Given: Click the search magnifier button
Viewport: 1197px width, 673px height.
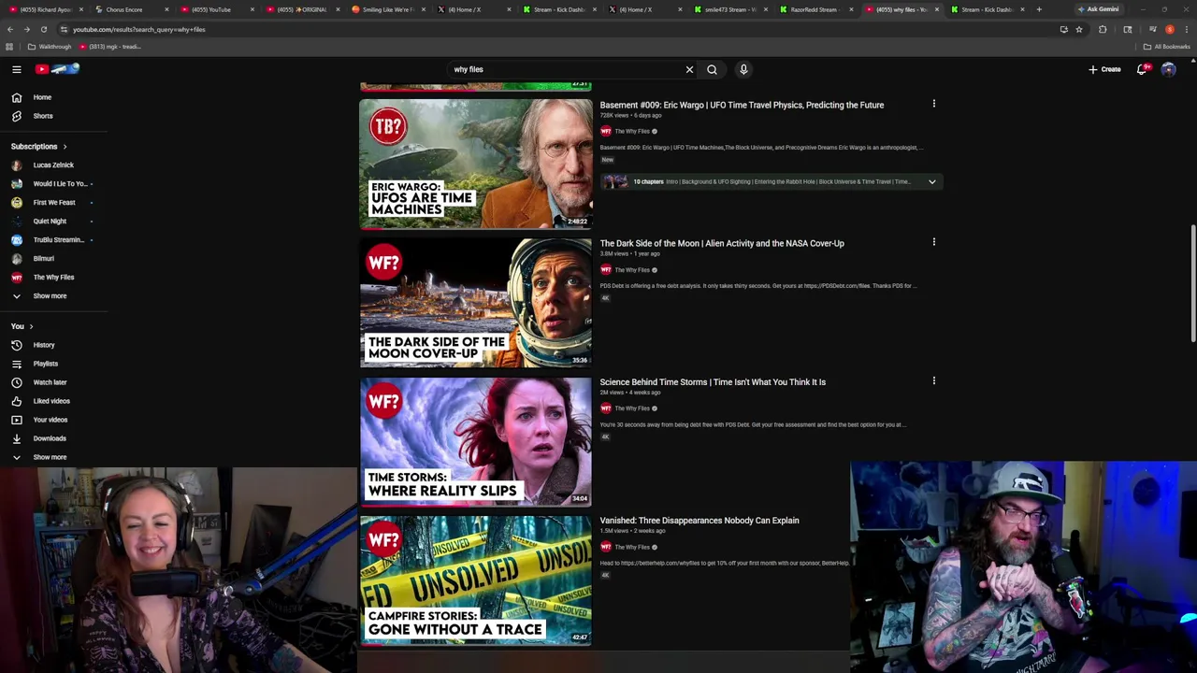Looking at the screenshot, I should tap(712, 69).
